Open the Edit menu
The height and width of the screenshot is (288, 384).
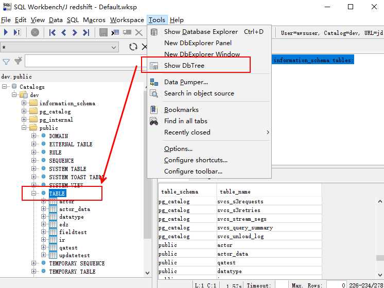click(x=21, y=20)
